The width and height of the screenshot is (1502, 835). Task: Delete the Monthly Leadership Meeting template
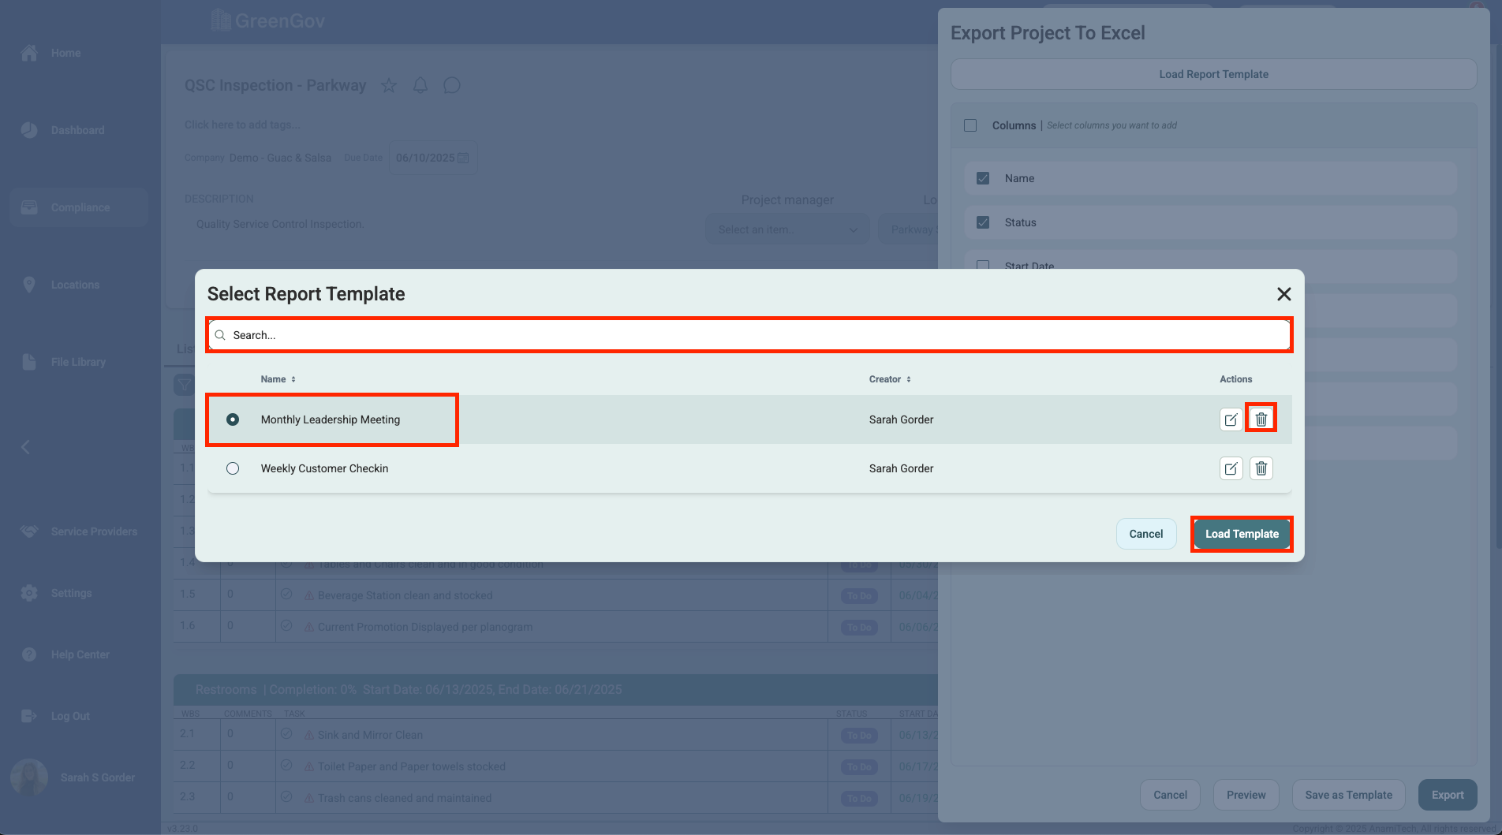click(x=1261, y=419)
